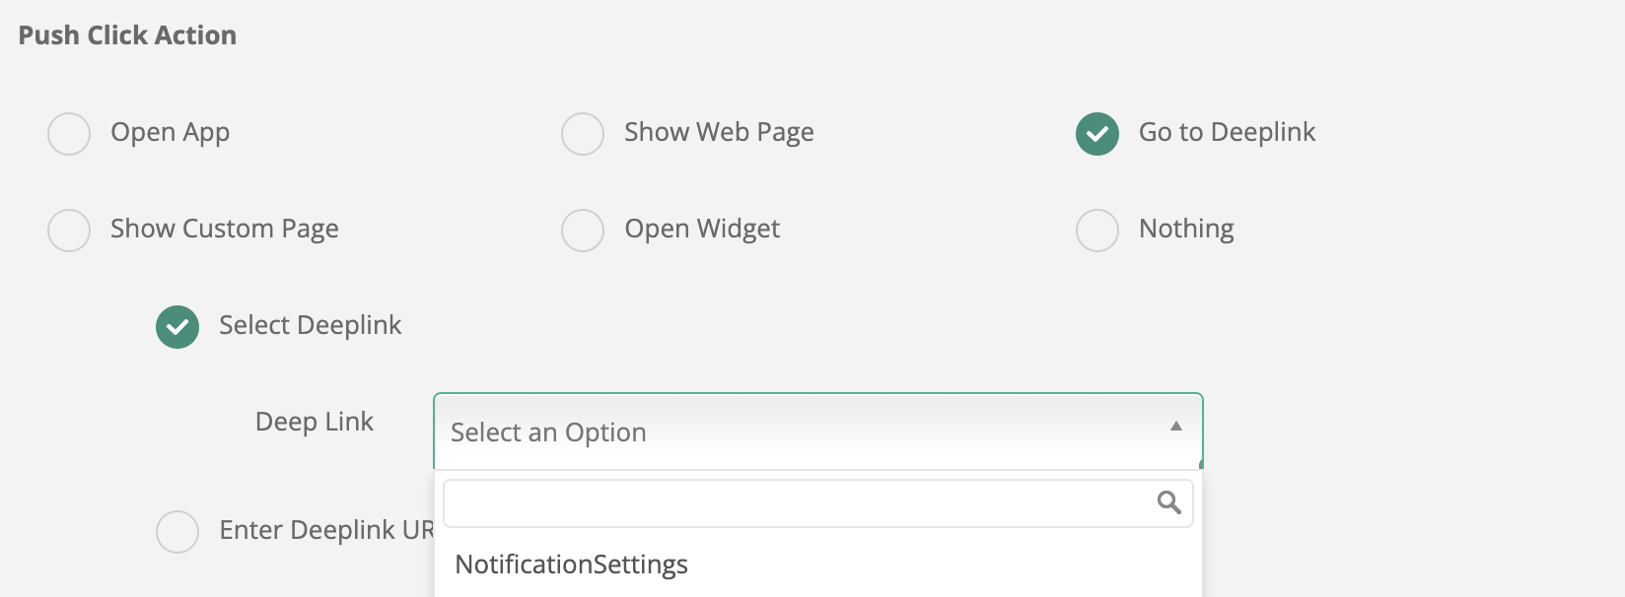Click the "Nothing" label text

pos(1186,229)
